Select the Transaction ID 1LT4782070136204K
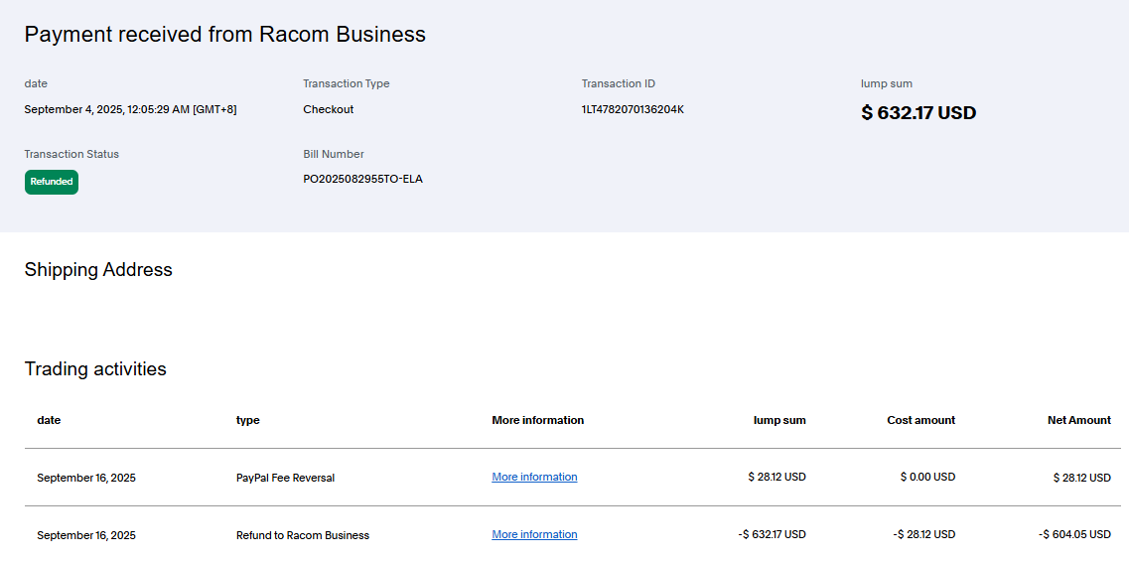The image size is (1129, 562). 633,109
